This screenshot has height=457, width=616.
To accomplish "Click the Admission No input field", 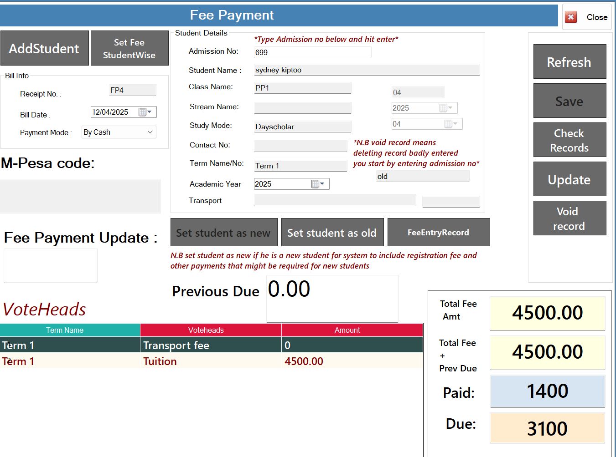I will point(312,52).
